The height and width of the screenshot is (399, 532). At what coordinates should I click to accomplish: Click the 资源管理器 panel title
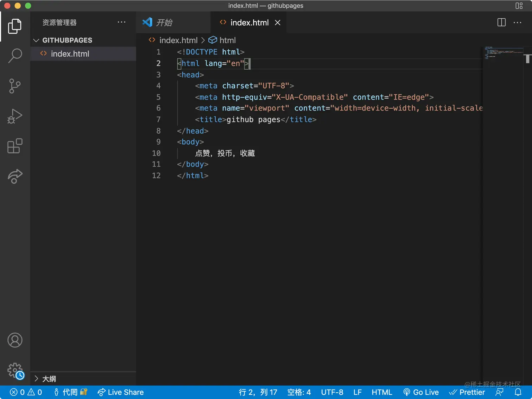click(59, 23)
